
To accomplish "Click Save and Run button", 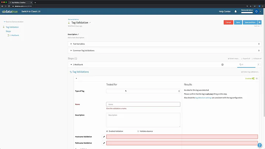I will (250, 22).
